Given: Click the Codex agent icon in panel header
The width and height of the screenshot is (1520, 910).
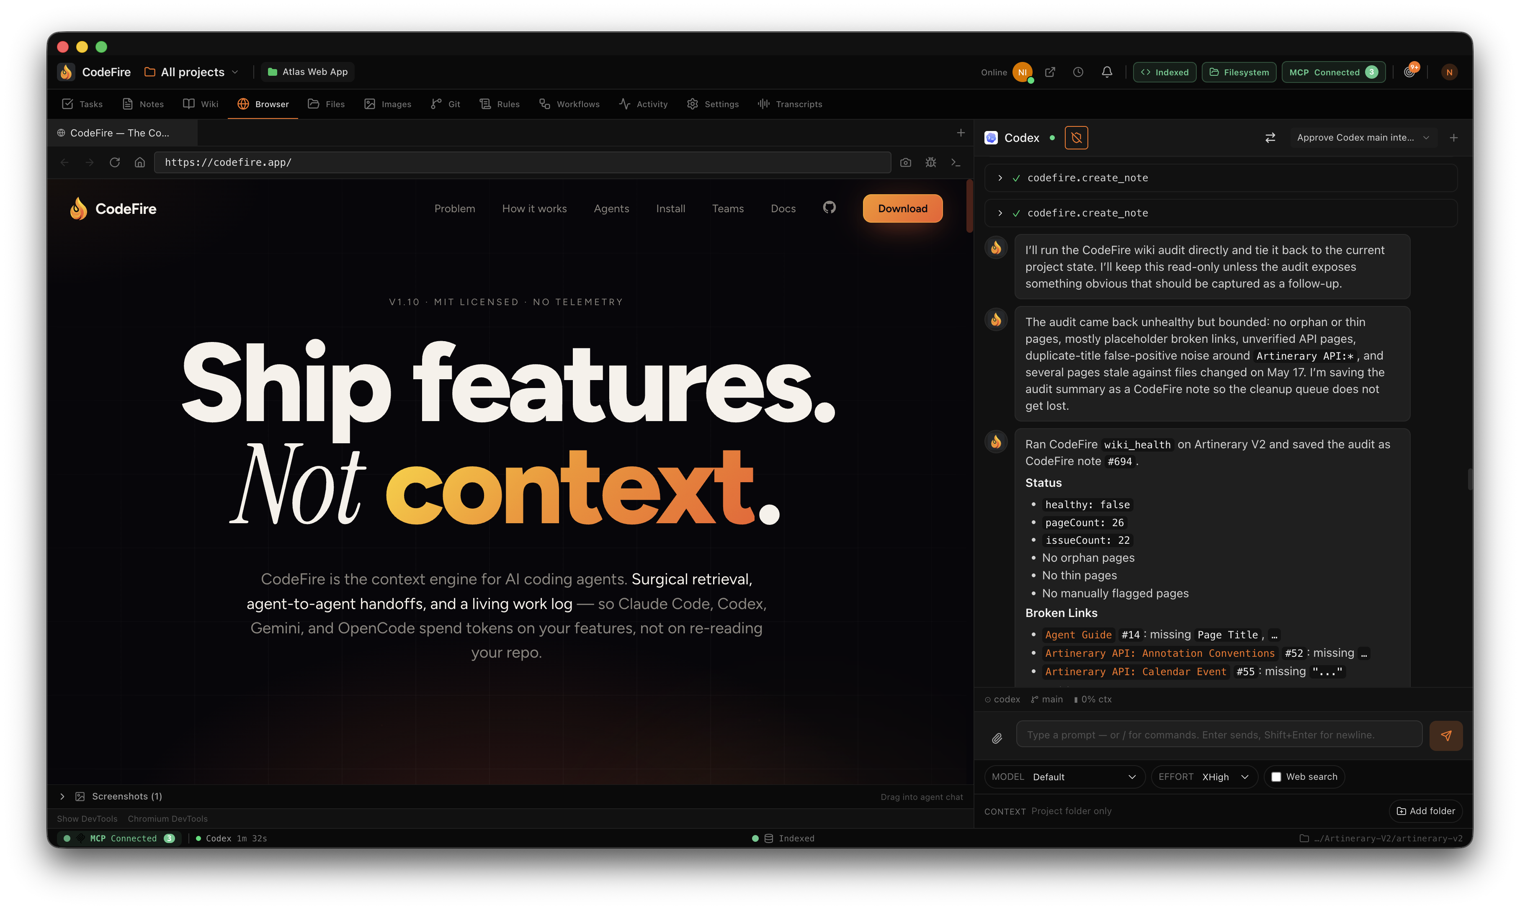Looking at the screenshot, I should pyautogui.click(x=991, y=138).
